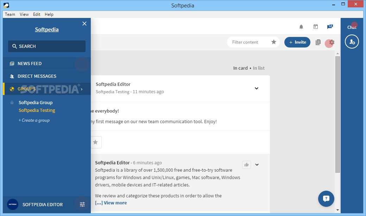This screenshot has width=366, height=216.
Task: Open the Softpedia team link in sidebar
Action: pos(47,30)
